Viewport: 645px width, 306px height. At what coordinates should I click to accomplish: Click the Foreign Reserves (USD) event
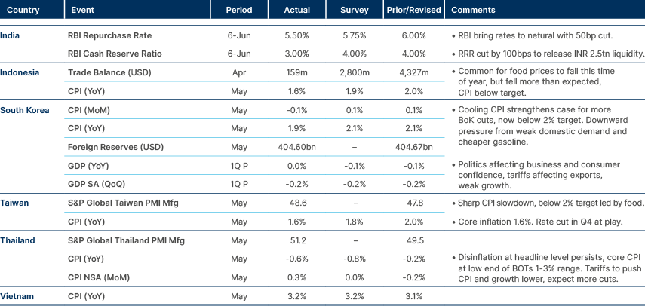115,147
